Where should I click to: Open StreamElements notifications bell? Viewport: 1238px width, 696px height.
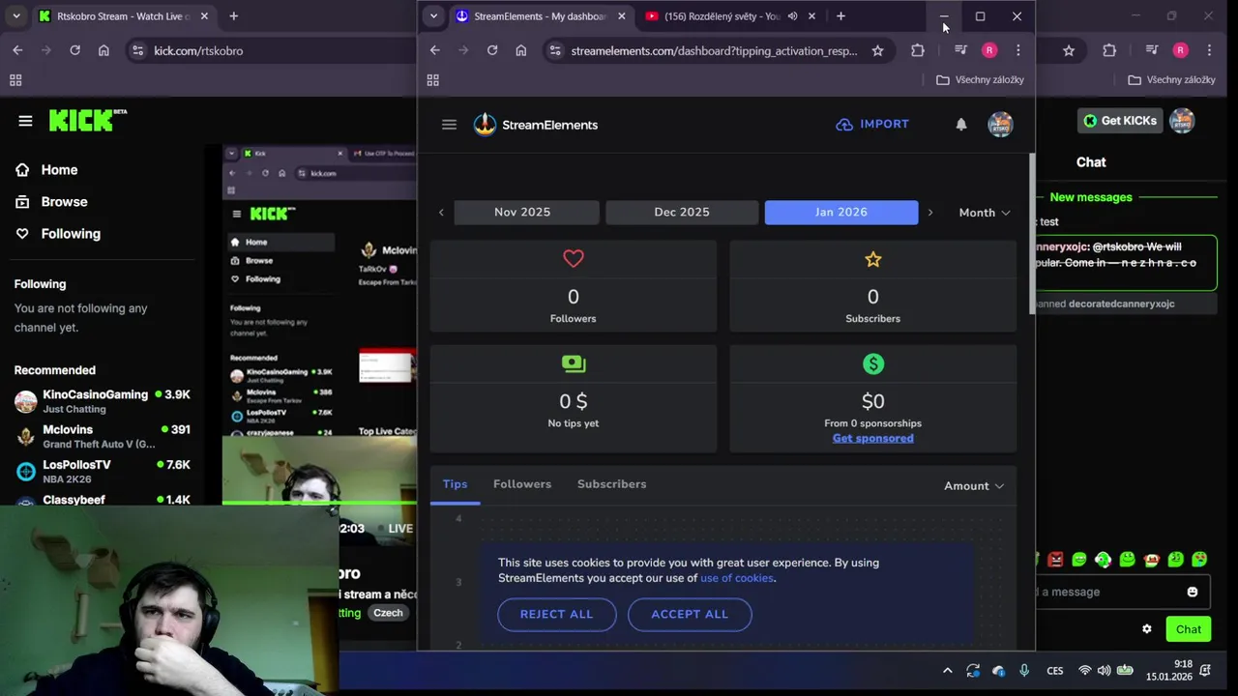tap(961, 125)
